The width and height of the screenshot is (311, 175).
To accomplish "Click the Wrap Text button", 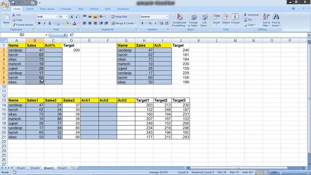I will pyautogui.click(x=119, y=17).
